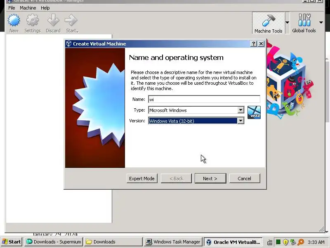
Task: Click the help question mark in dialog title
Action: tap(254, 43)
